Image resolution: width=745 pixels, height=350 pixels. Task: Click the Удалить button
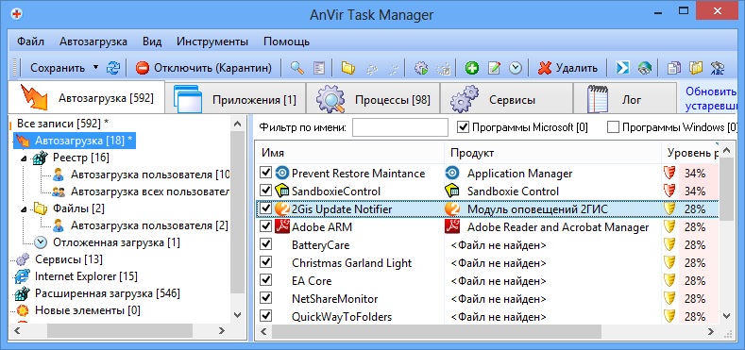(568, 68)
